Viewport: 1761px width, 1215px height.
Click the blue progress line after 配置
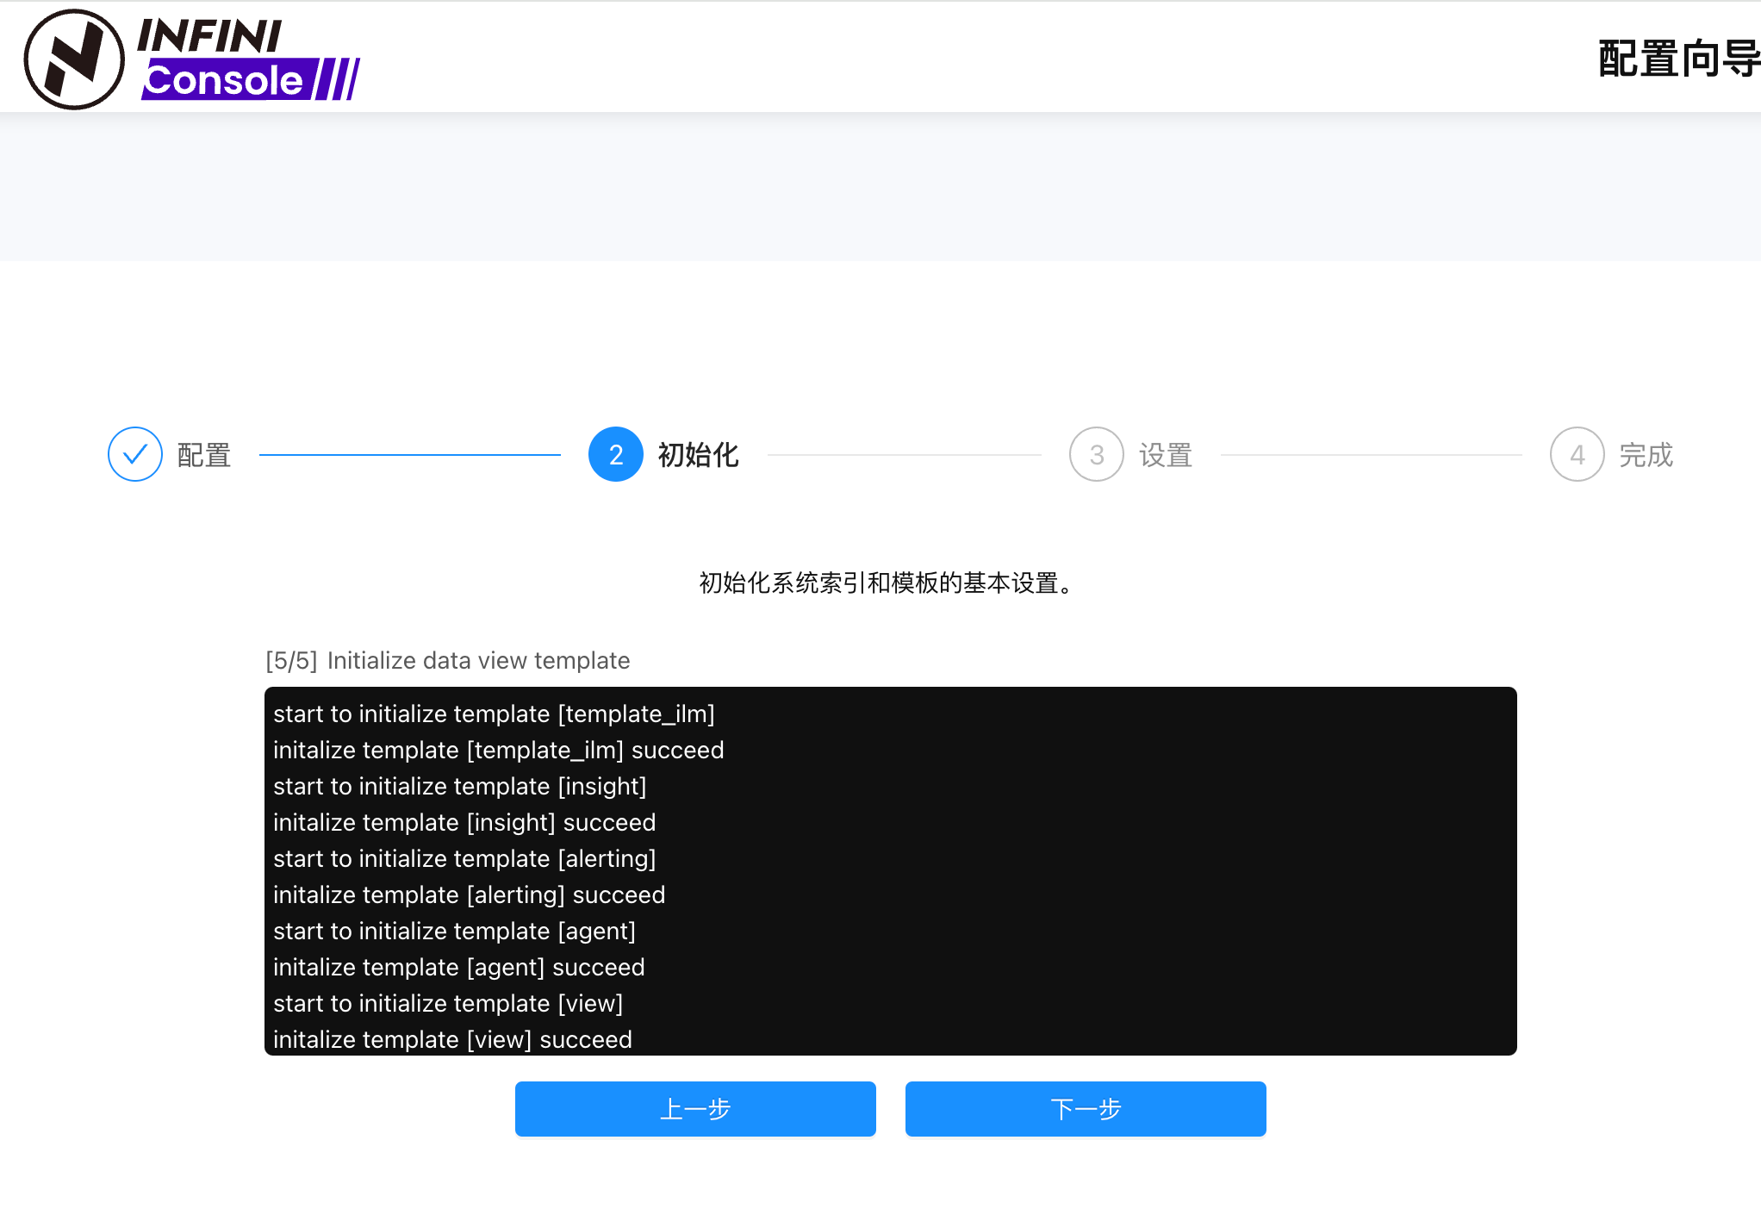coord(409,455)
